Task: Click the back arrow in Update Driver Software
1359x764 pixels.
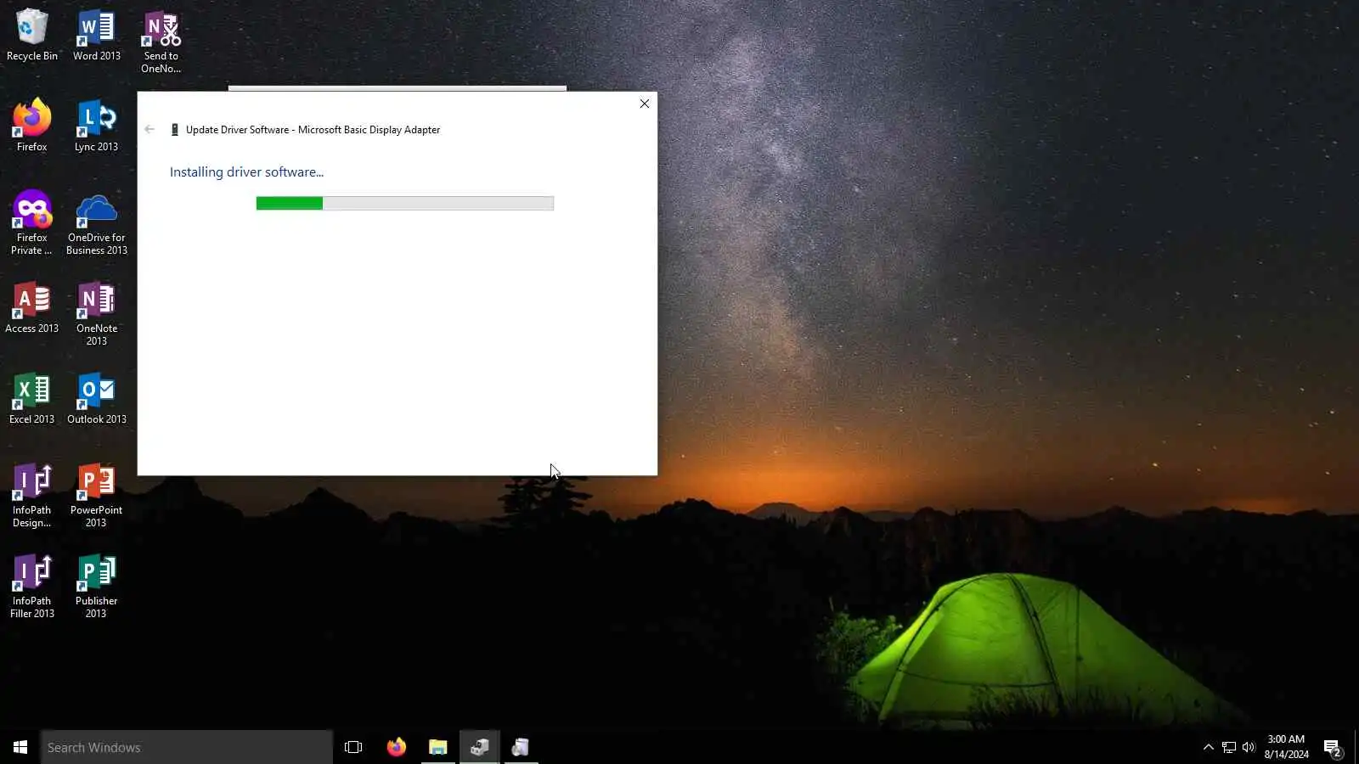Action: click(149, 129)
